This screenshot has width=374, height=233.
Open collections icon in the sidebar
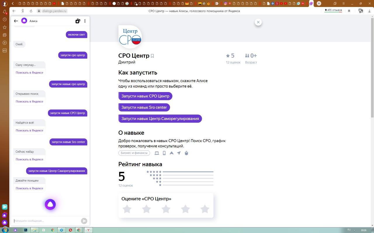pos(5,35)
